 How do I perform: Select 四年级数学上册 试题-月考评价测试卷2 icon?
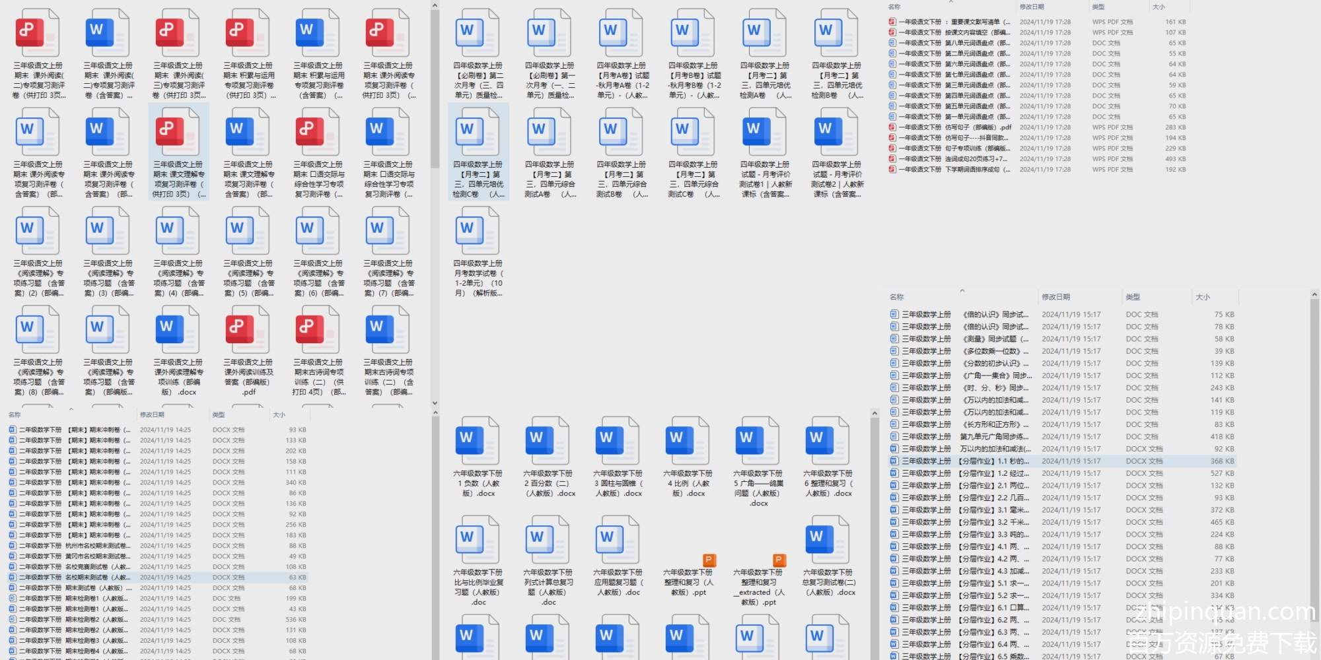(836, 132)
